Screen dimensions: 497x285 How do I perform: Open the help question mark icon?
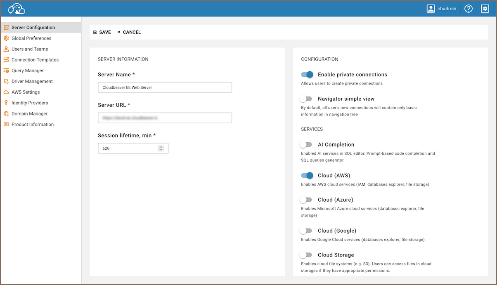click(468, 9)
